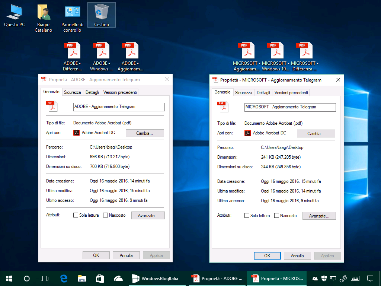The height and width of the screenshot is (286, 381).
Task: Click the MICROSOFT - Aggiornamento Telegram filename field
Action: pyautogui.click(x=290, y=107)
